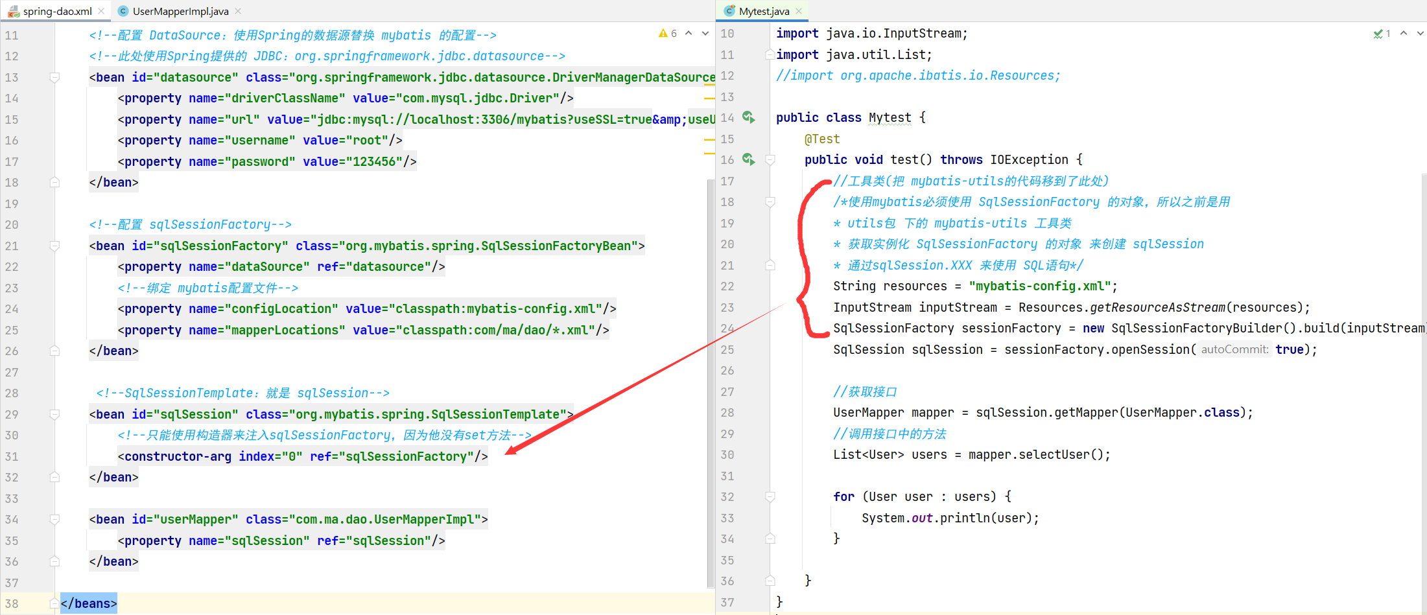The height and width of the screenshot is (615, 1427).
Task: Go to next highlighted problem in Mytest.java
Action: coord(1421,33)
